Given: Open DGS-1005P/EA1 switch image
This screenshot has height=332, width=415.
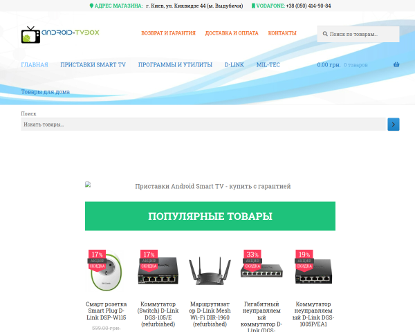Looking at the screenshot, I should point(313,270).
